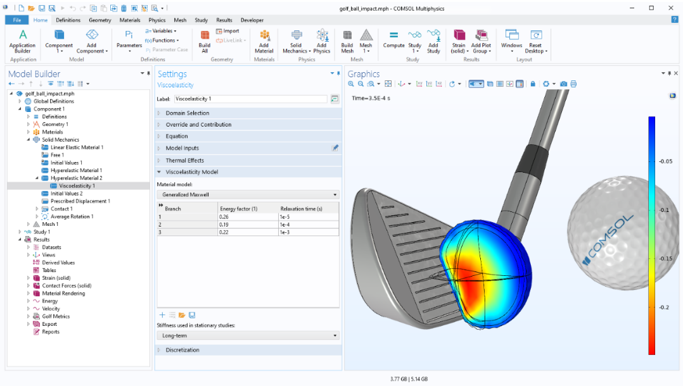Click the Solid Mechanics physics button

(x=297, y=41)
